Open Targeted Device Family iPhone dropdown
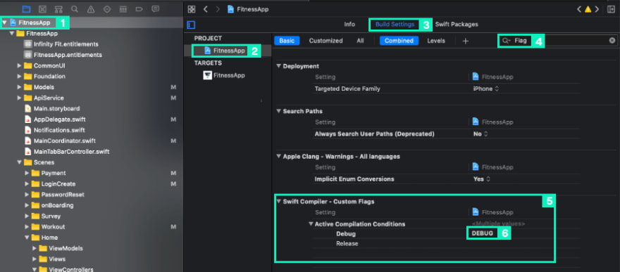The height and width of the screenshot is (272, 620). [486, 89]
